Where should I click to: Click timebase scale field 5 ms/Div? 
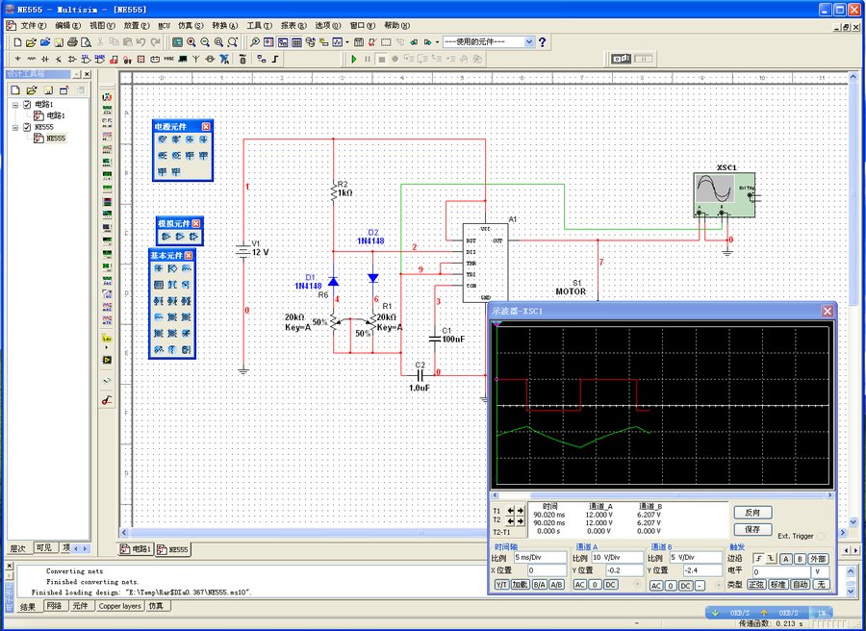click(x=540, y=558)
